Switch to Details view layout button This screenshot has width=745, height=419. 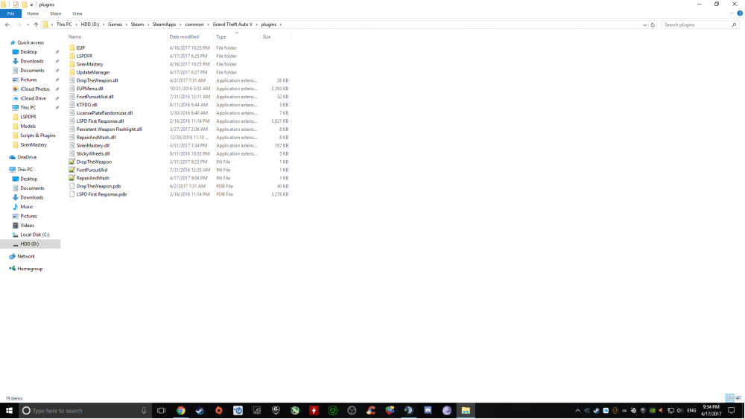pos(730,398)
